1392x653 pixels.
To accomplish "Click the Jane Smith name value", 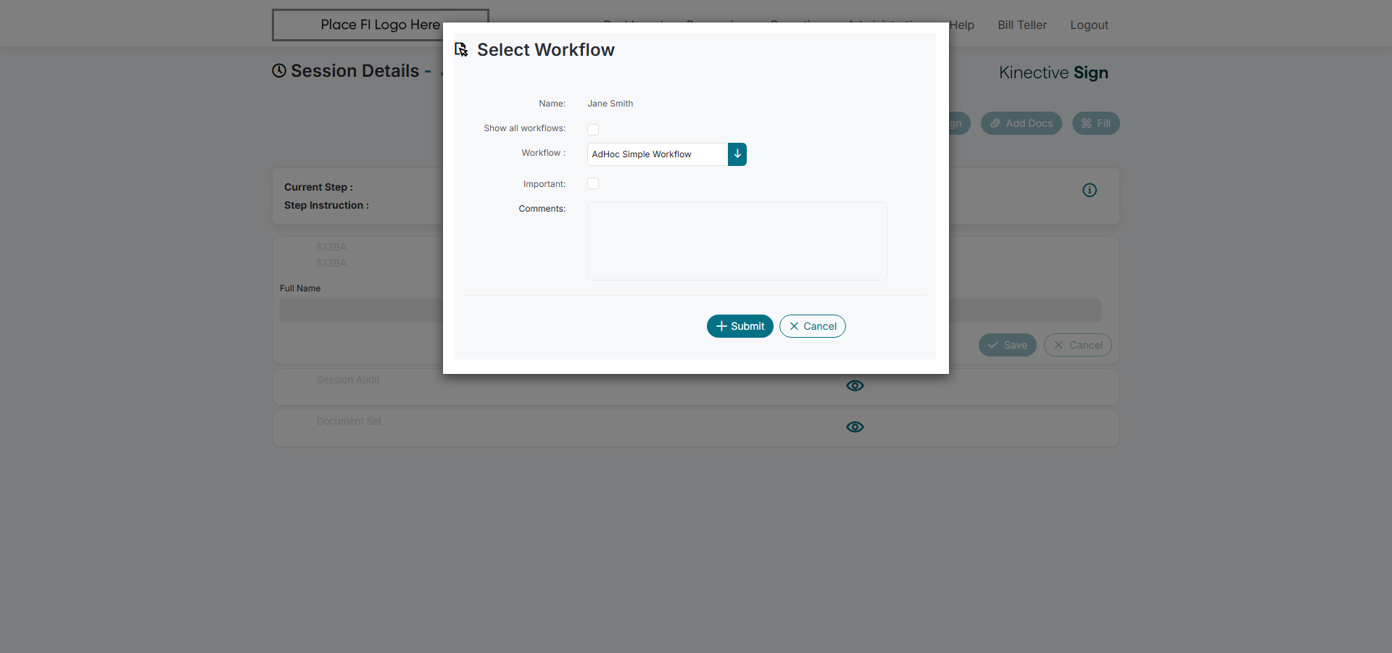I will pos(610,104).
